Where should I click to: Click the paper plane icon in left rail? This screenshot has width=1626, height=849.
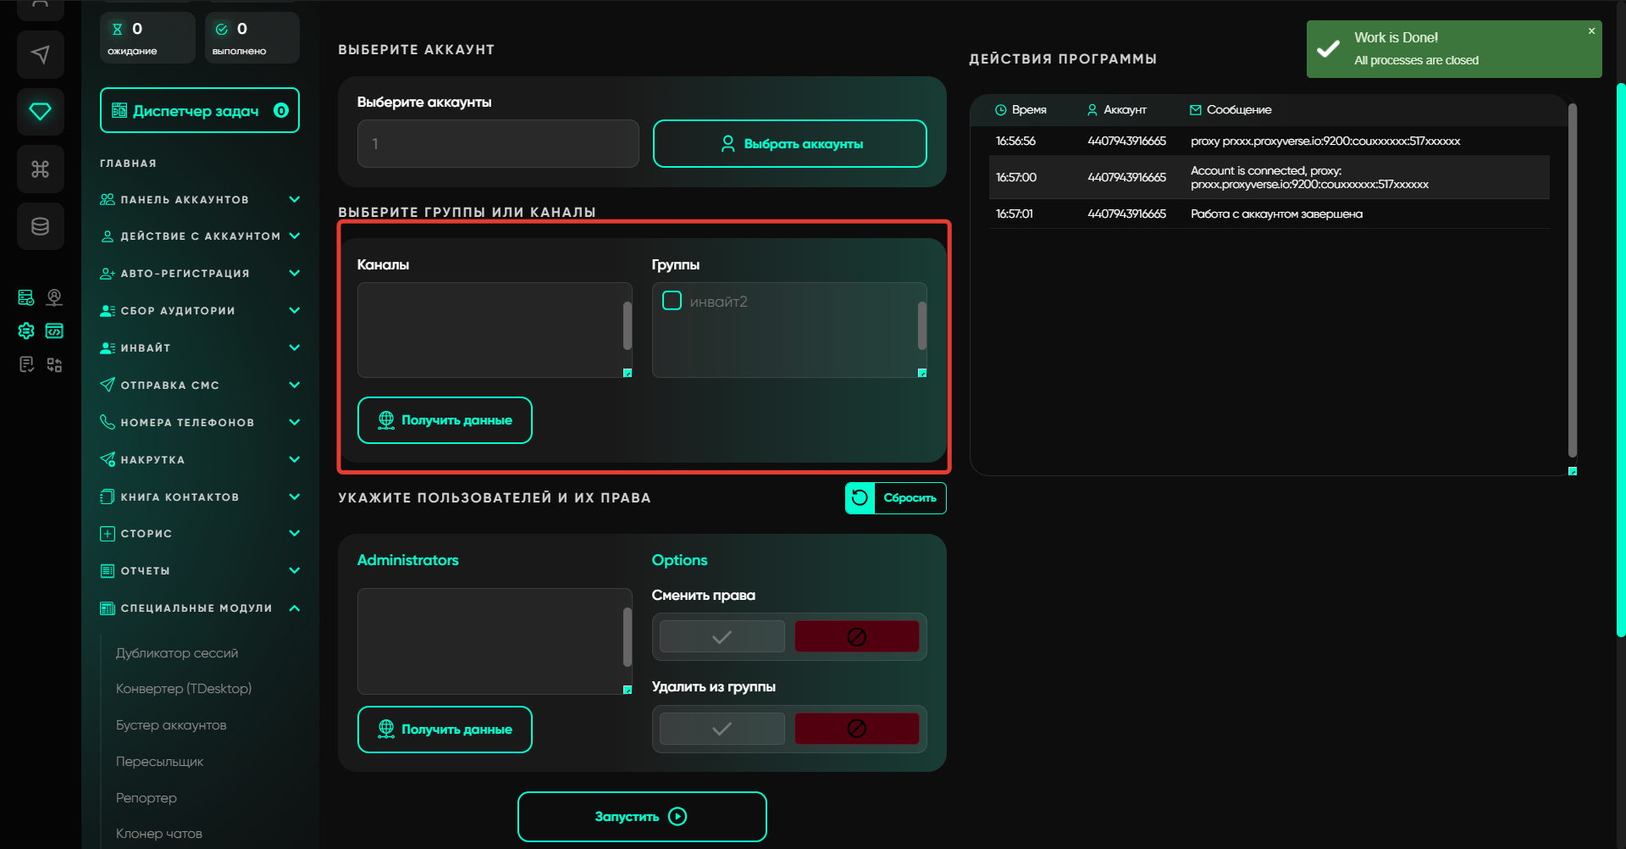pyautogui.click(x=40, y=55)
